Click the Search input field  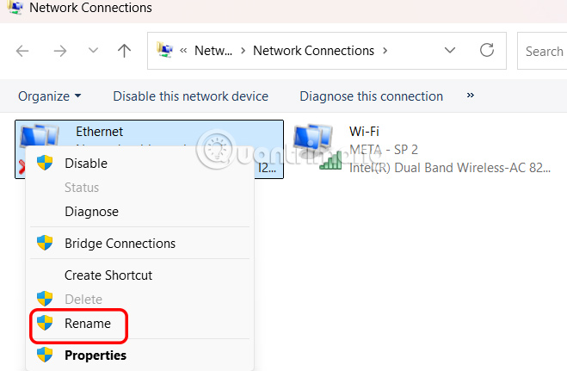pyautogui.click(x=544, y=51)
